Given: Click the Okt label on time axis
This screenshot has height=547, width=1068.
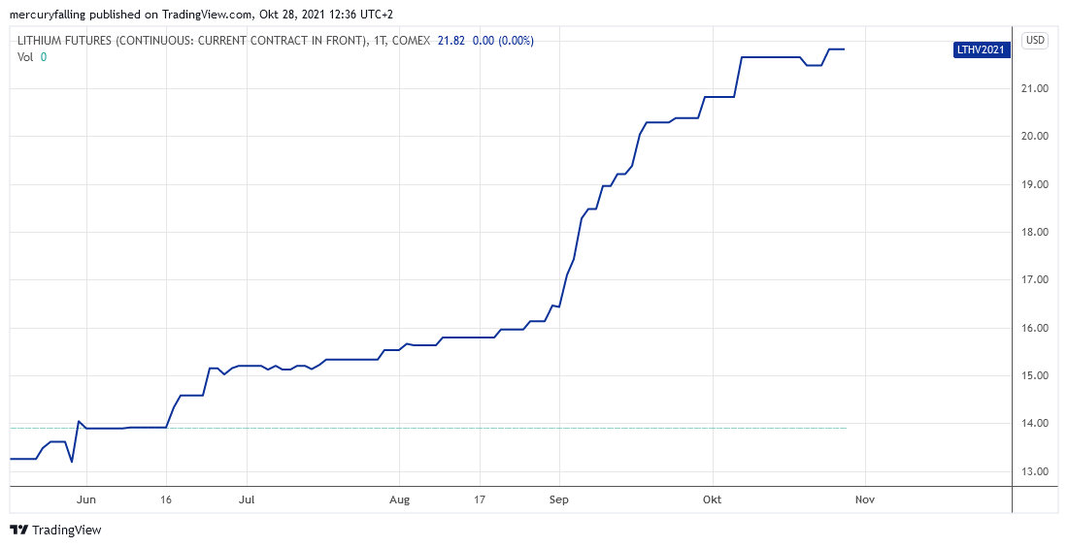Looking at the screenshot, I should click(x=712, y=500).
